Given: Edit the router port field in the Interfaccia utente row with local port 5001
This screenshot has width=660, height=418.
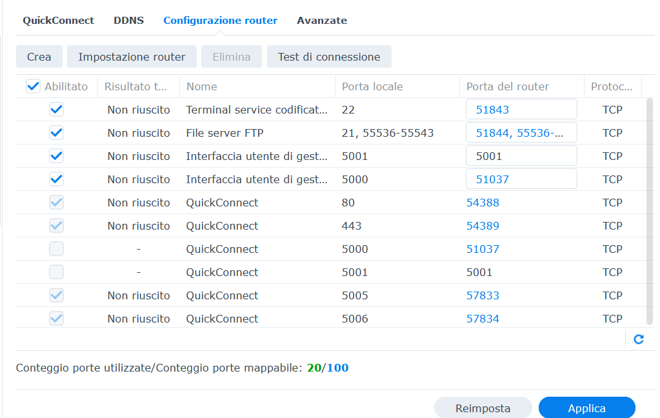Looking at the screenshot, I should pos(521,155).
